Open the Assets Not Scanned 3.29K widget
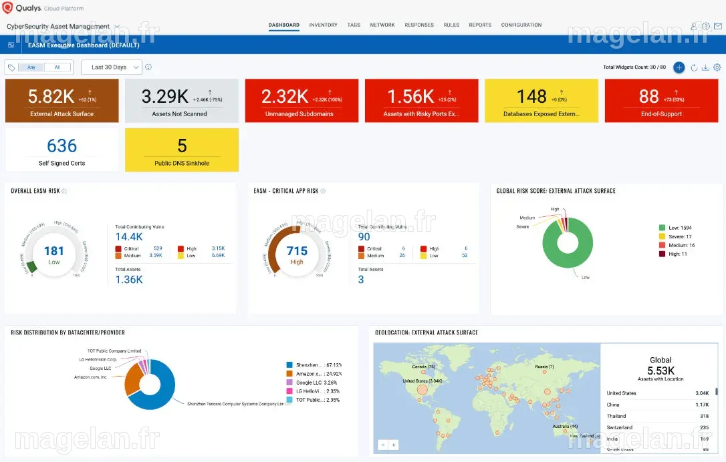 182,101
